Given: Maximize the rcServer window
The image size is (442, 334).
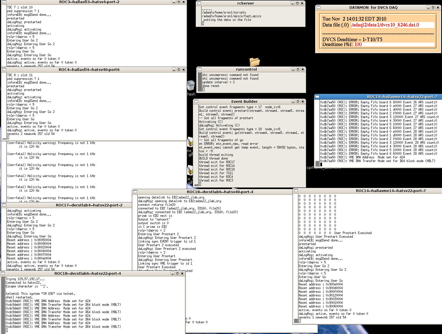Looking at the screenshot, I should click(x=297, y=3).
